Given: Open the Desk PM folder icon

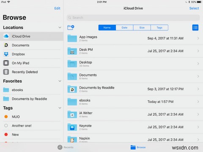Looking at the screenshot, I should (x=72, y=51).
